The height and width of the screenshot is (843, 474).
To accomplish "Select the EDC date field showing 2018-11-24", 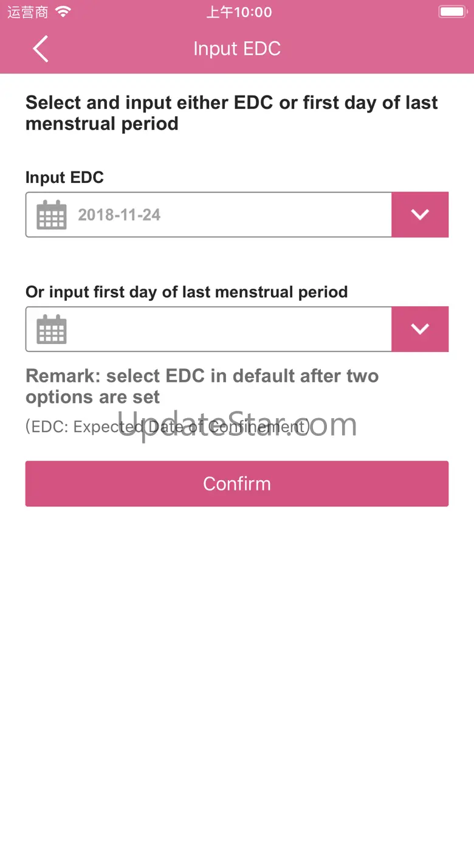I will (x=231, y=215).
